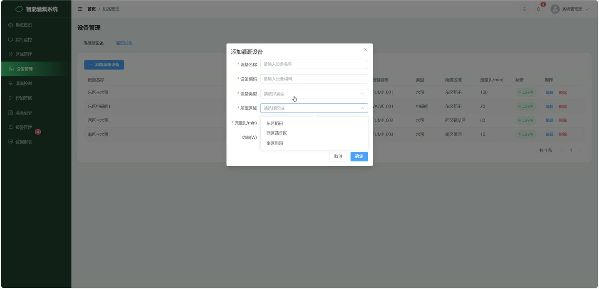Open 实时监控 in the sidebar
This screenshot has height=289, width=599.
point(36,40)
